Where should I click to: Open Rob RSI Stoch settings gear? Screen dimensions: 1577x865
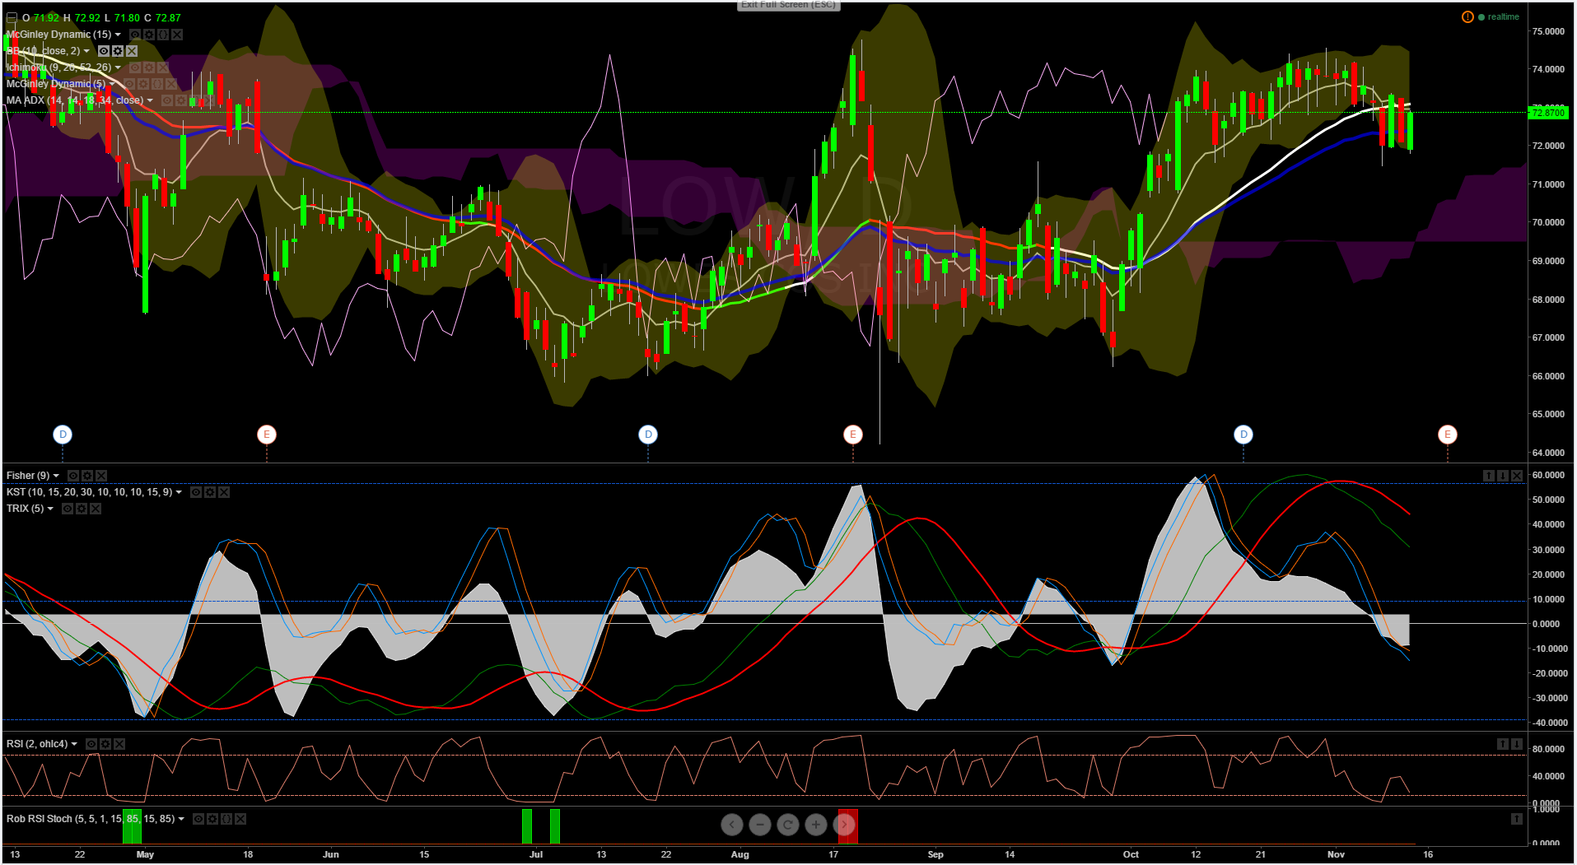212,819
